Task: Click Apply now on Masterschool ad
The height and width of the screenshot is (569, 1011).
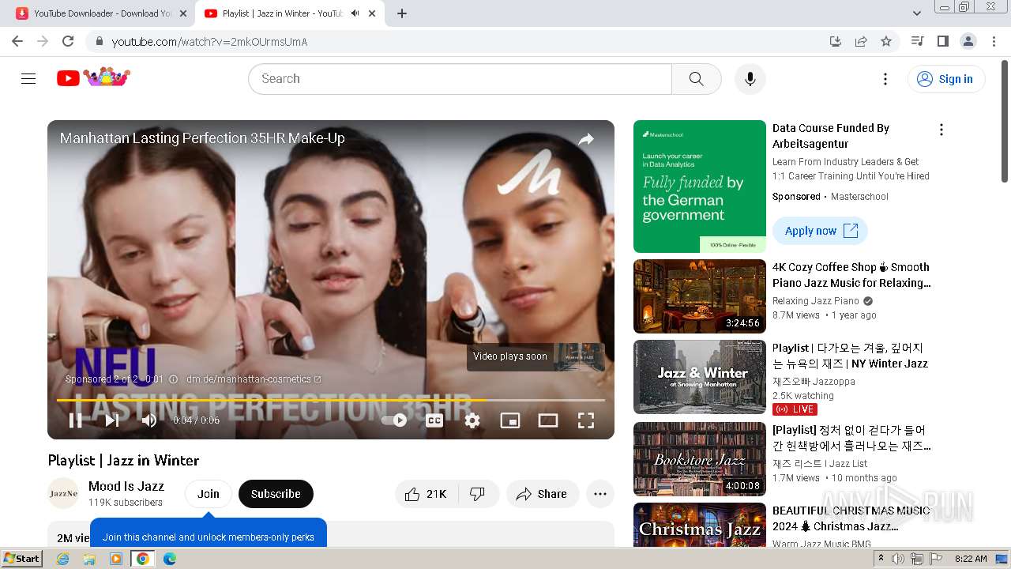Action: click(x=820, y=231)
